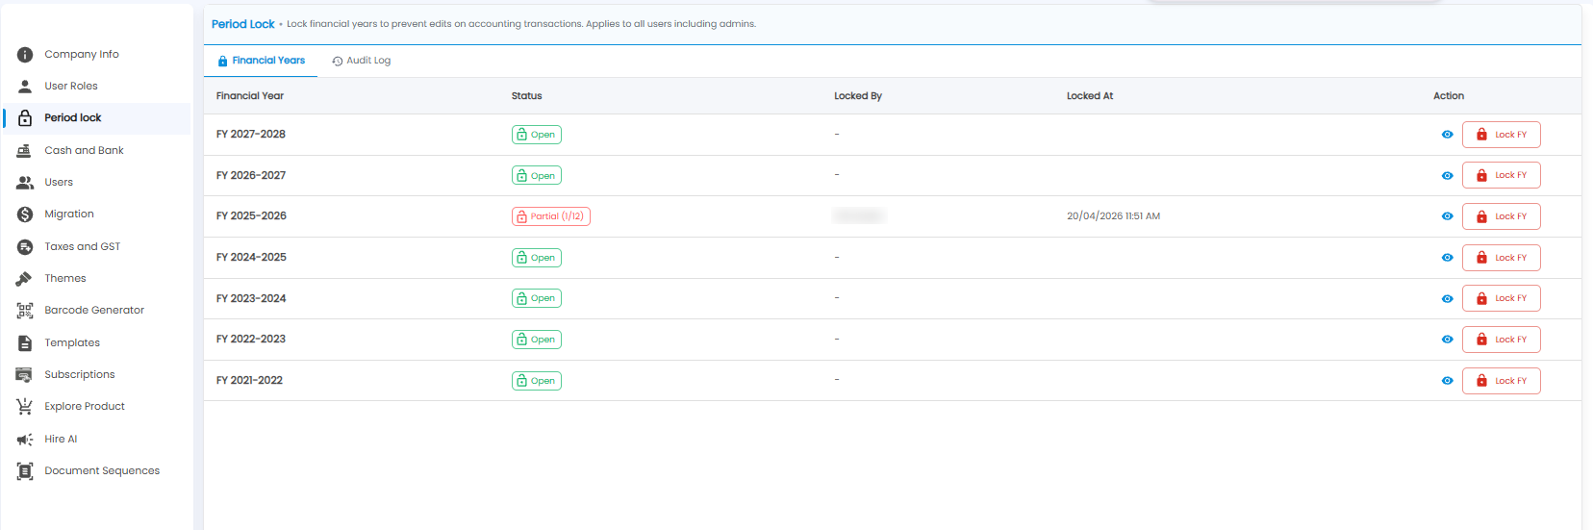View details via eye icon for FY 2025-2026
Viewport: 1593px width, 530px height.
click(1447, 216)
